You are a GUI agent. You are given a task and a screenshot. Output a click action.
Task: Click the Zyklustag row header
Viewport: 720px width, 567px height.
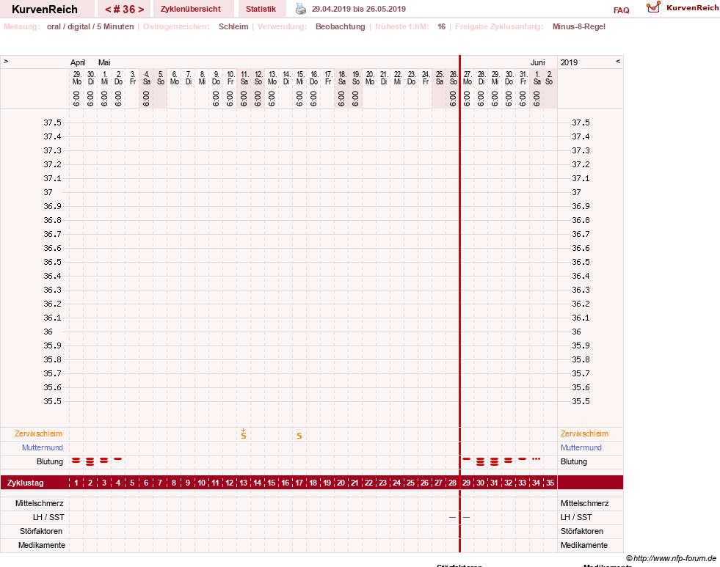[x=25, y=483]
